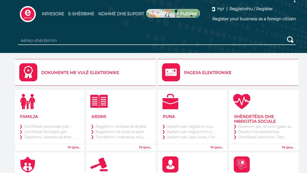Click the gavel justice icon
The width and height of the screenshot is (307, 173).
pyautogui.click(x=99, y=164)
